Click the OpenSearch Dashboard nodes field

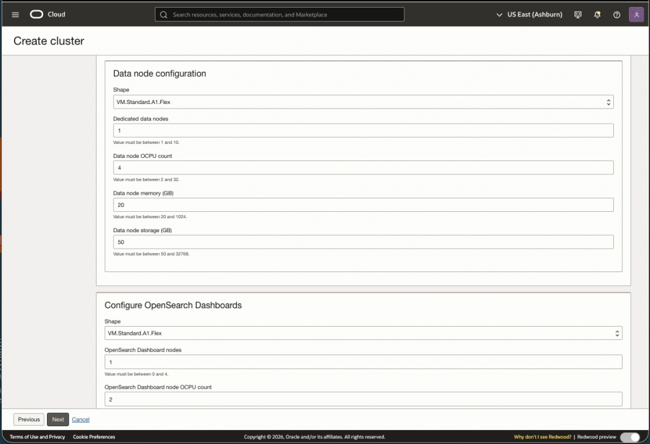(x=363, y=362)
